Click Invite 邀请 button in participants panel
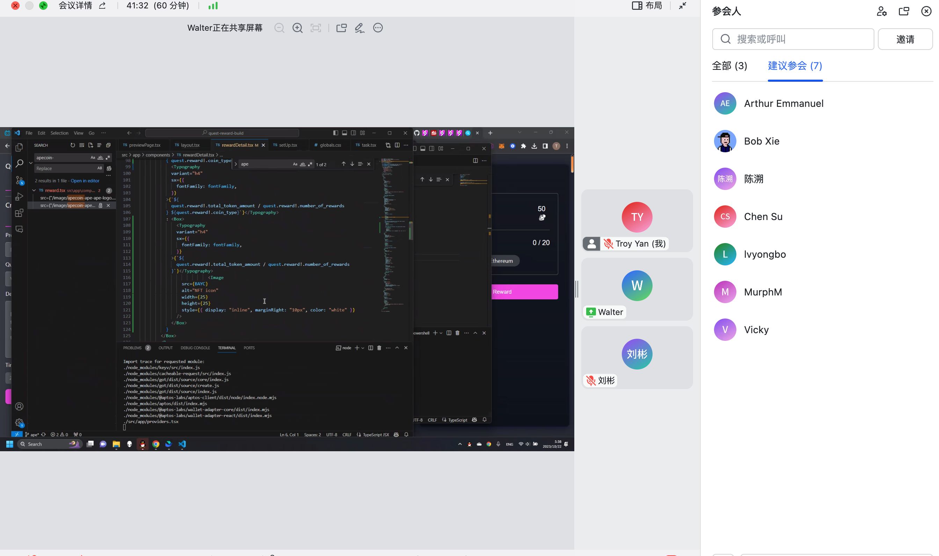This screenshot has height=556, width=939. [x=906, y=38]
